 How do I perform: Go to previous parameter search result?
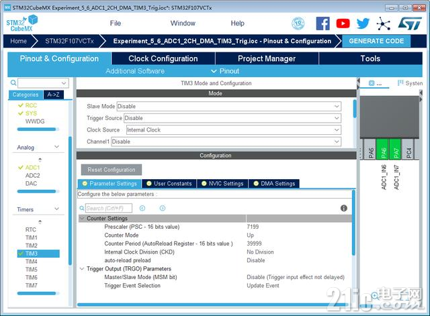[x=142, y=208]
